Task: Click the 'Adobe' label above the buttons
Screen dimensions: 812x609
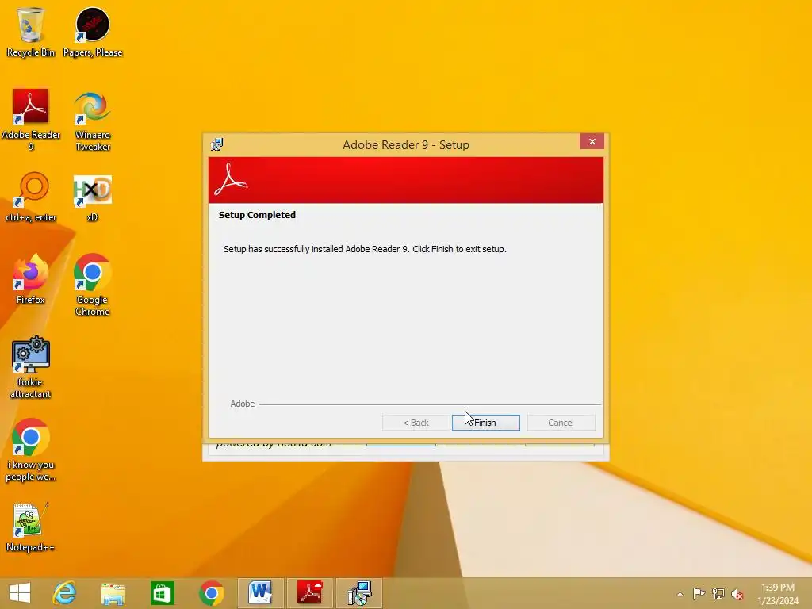Action: [x=243, y=404]
